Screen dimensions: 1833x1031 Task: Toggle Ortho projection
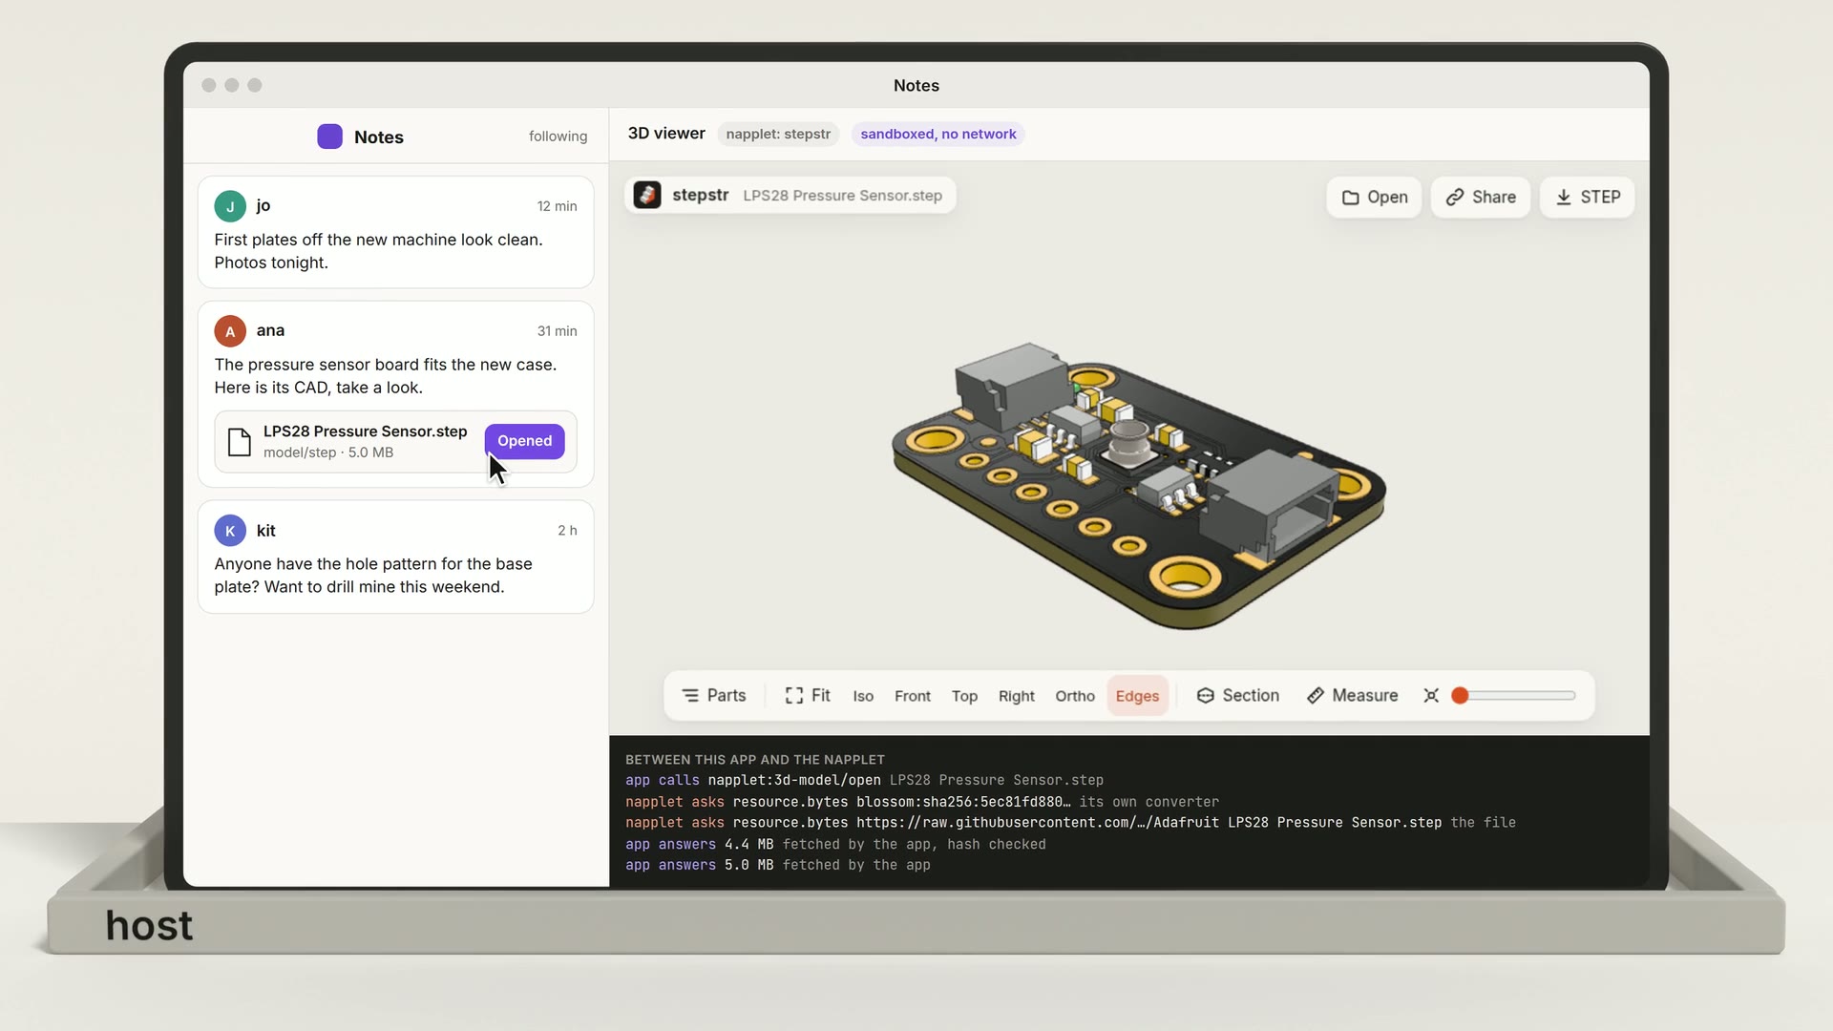coord(1075,696)
